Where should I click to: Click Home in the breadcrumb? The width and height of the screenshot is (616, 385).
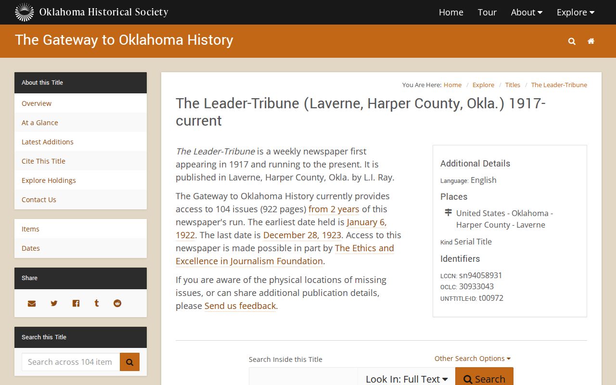click(452, 85)
